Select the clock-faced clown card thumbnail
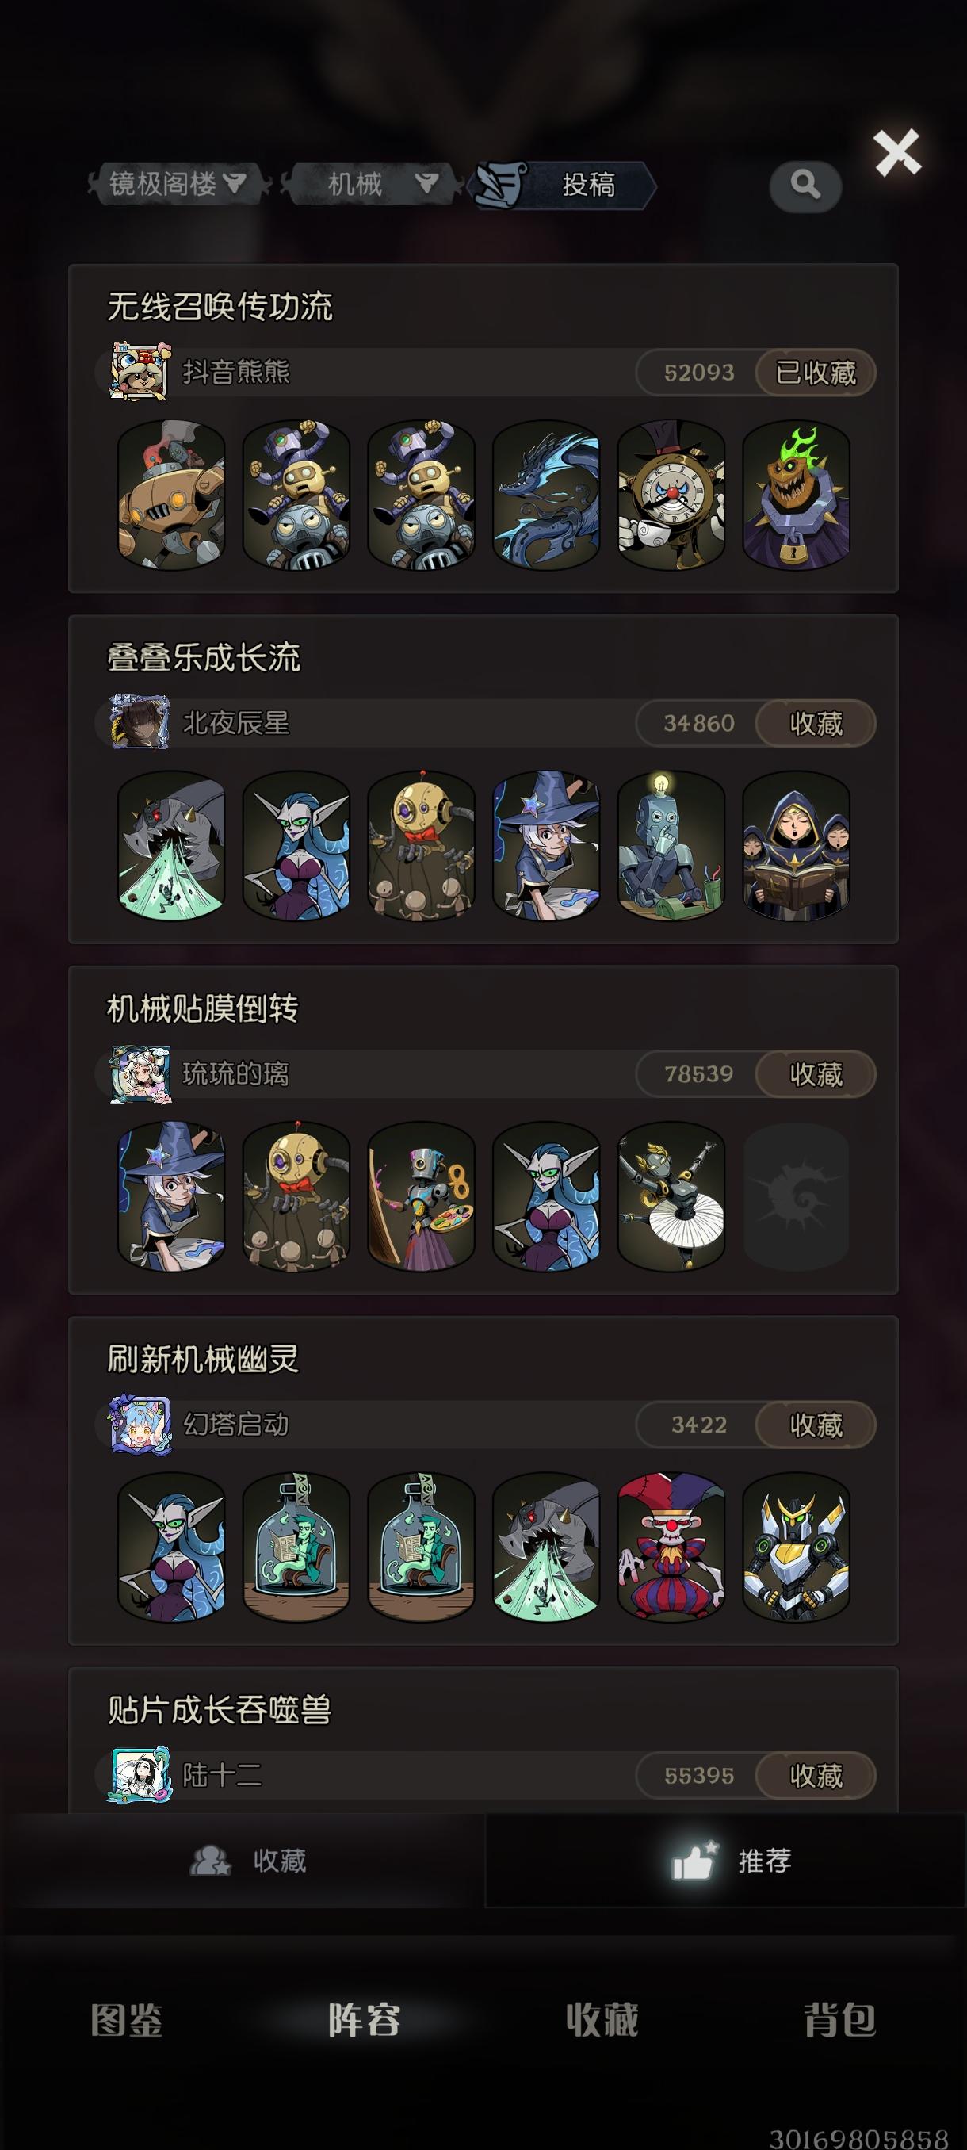 pos(671,495)
